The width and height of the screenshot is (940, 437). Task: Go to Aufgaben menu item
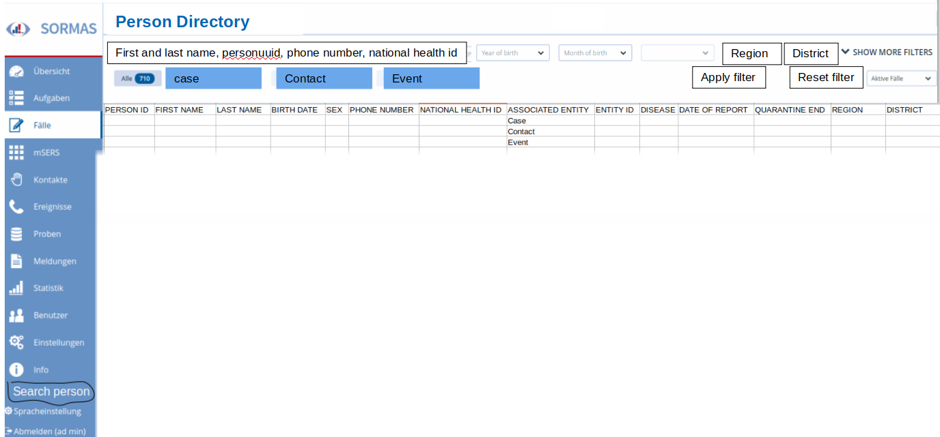click(x=52, y=98)
